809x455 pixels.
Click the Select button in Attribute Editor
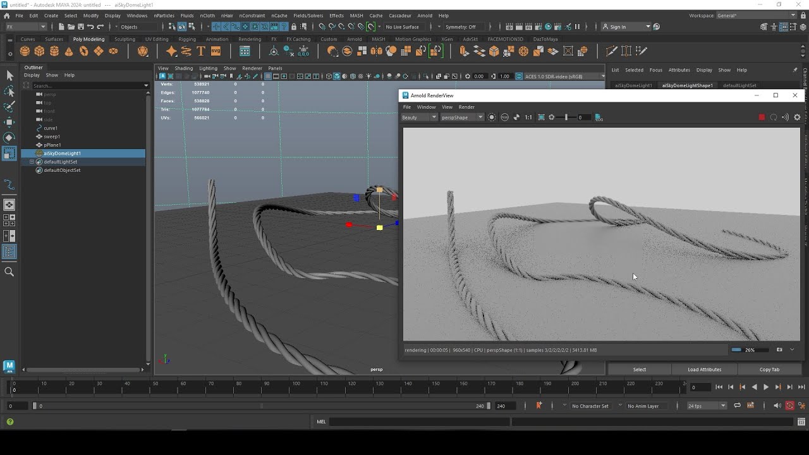click(x=640, y=369)
